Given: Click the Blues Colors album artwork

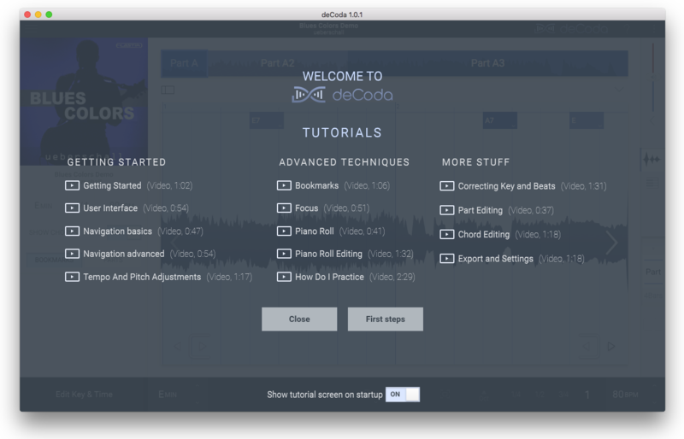Looking at the screenshot, I should pos(84,101).
